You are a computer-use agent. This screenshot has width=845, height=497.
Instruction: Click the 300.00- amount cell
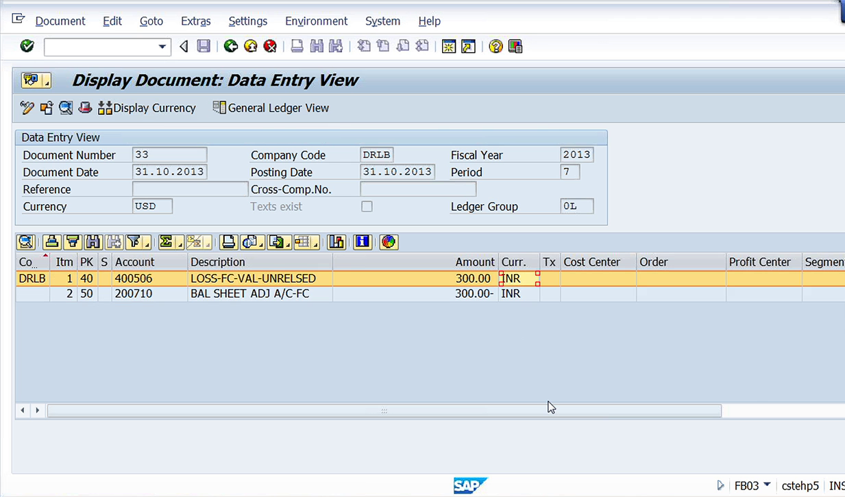coord(415,294)
